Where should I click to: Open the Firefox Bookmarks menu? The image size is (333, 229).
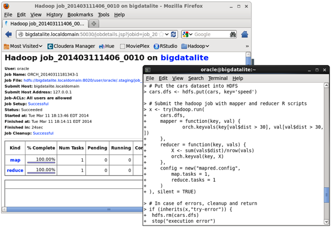pos(80,14)
